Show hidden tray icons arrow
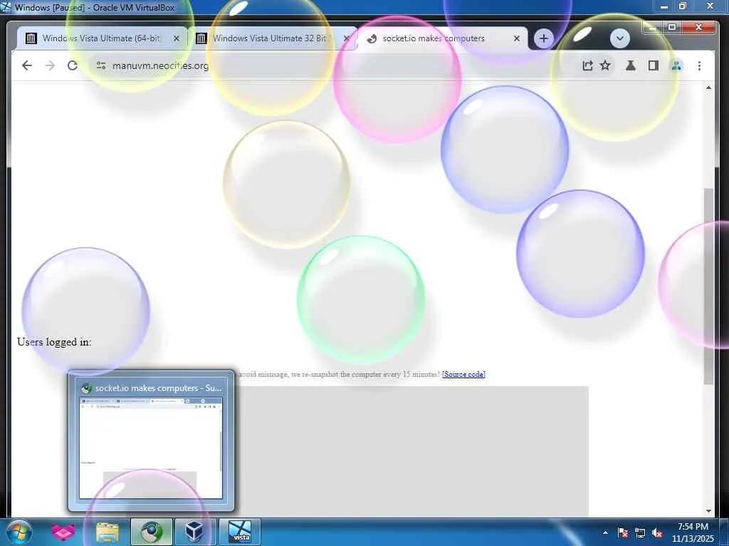Screen dimensions: 729x546 605,533
